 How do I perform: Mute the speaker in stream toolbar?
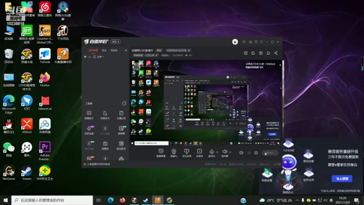(x=224, y=153)
